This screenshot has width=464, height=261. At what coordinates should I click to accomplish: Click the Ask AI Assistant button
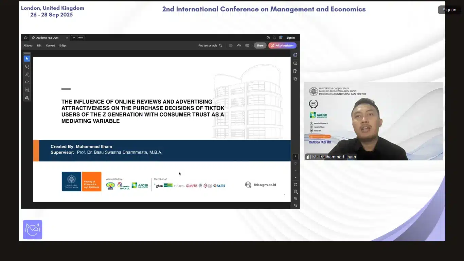point(282,46)
